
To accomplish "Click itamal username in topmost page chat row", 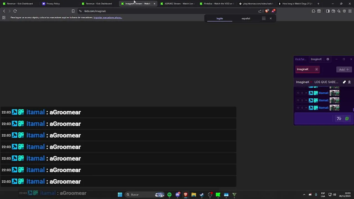I will [x=35, y=112].
